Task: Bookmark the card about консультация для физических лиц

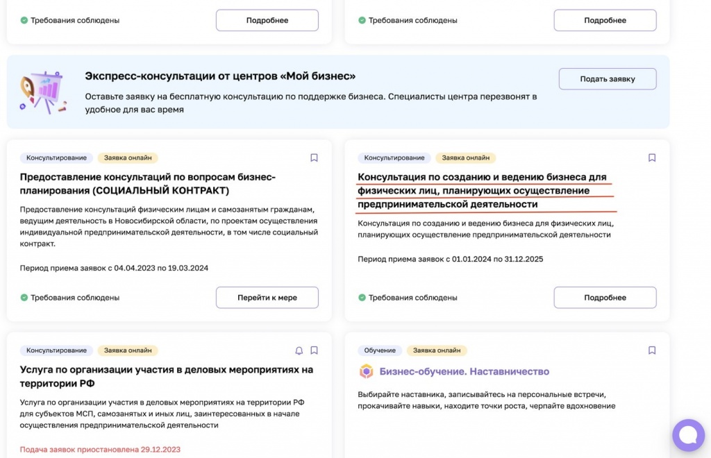Action: 652,158
